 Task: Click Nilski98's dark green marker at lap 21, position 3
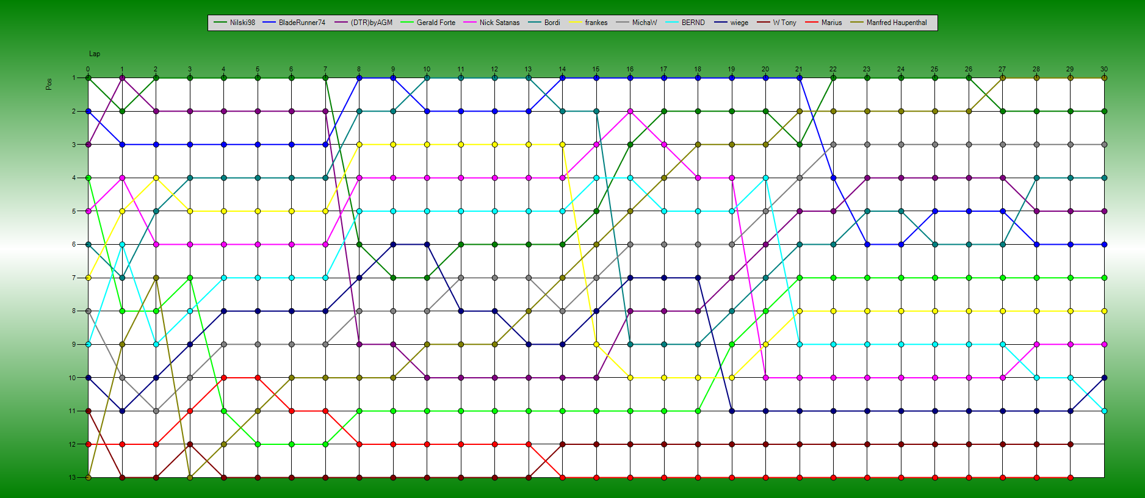(x=799, y=145)
